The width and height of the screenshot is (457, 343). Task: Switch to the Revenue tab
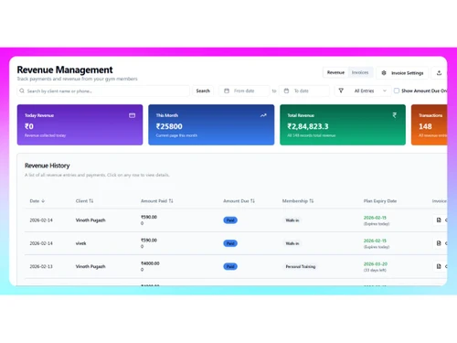[x=335, y=72]
